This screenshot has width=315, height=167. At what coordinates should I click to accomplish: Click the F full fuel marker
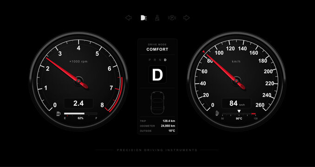tap(97, 118)
